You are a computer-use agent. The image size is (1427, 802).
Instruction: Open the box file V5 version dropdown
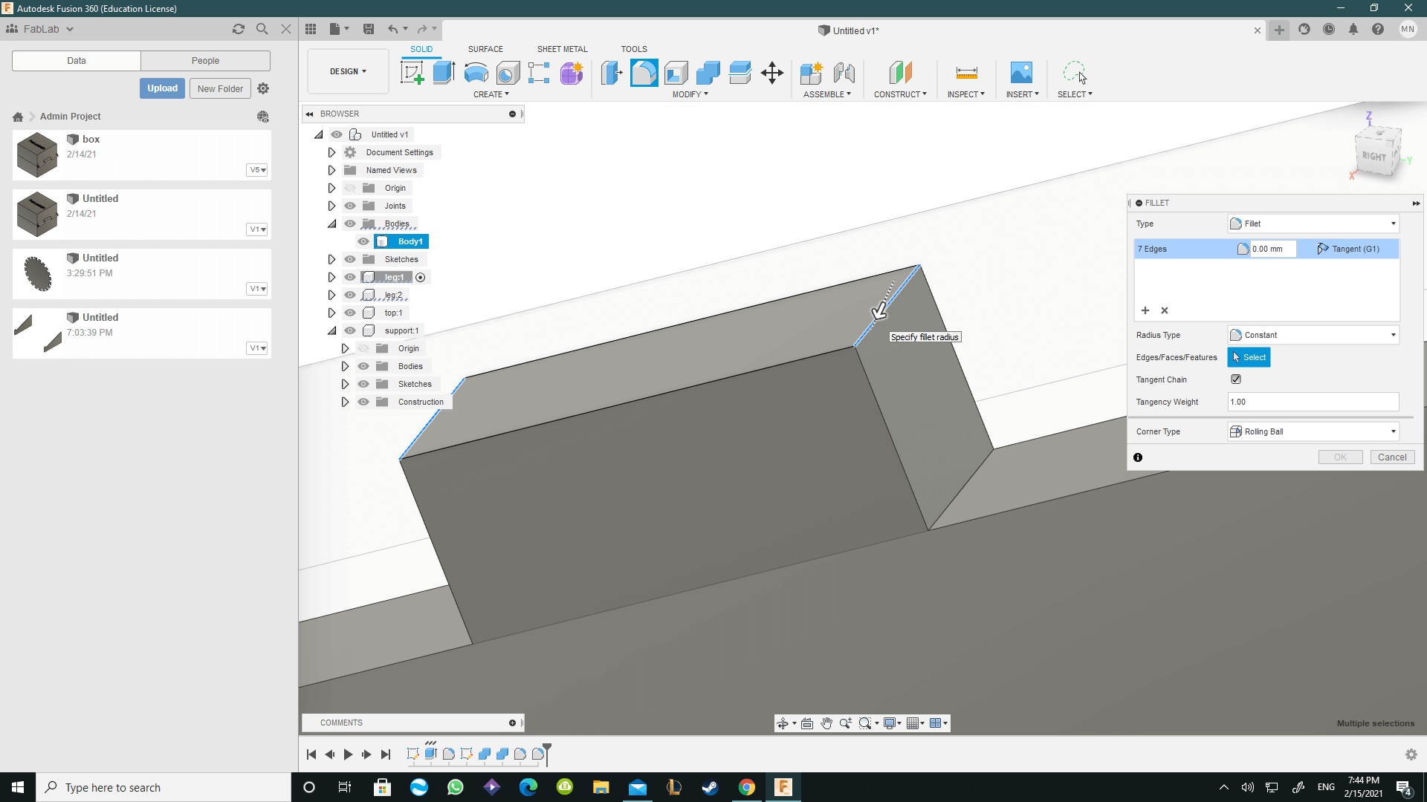click(x=256, y=170)
